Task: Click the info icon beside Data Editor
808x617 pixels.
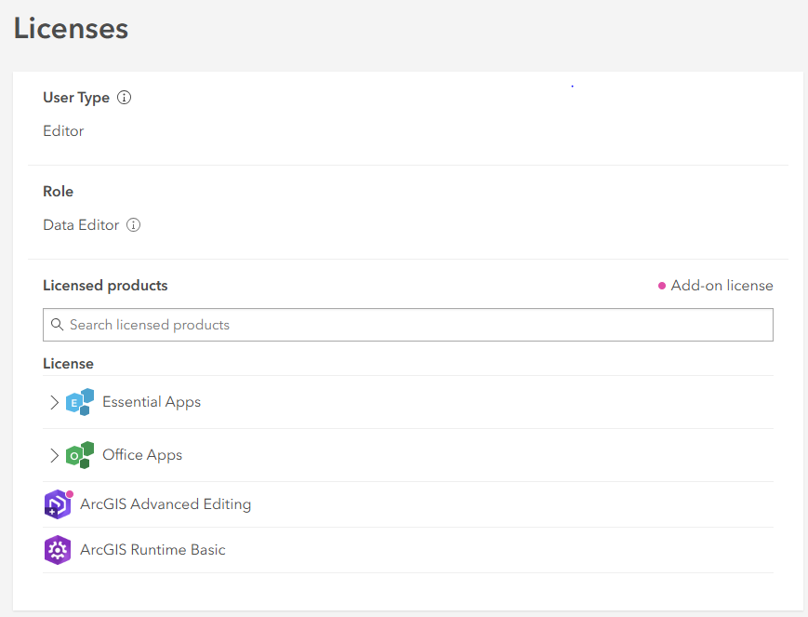Action: [134, 225]
